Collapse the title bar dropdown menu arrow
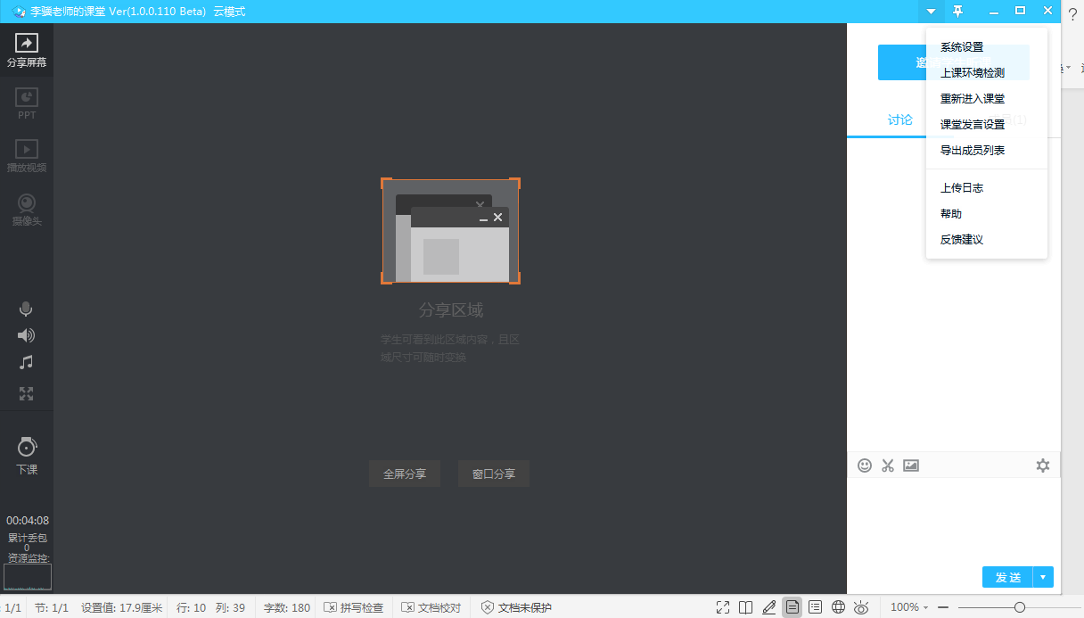 pos(931,12)
